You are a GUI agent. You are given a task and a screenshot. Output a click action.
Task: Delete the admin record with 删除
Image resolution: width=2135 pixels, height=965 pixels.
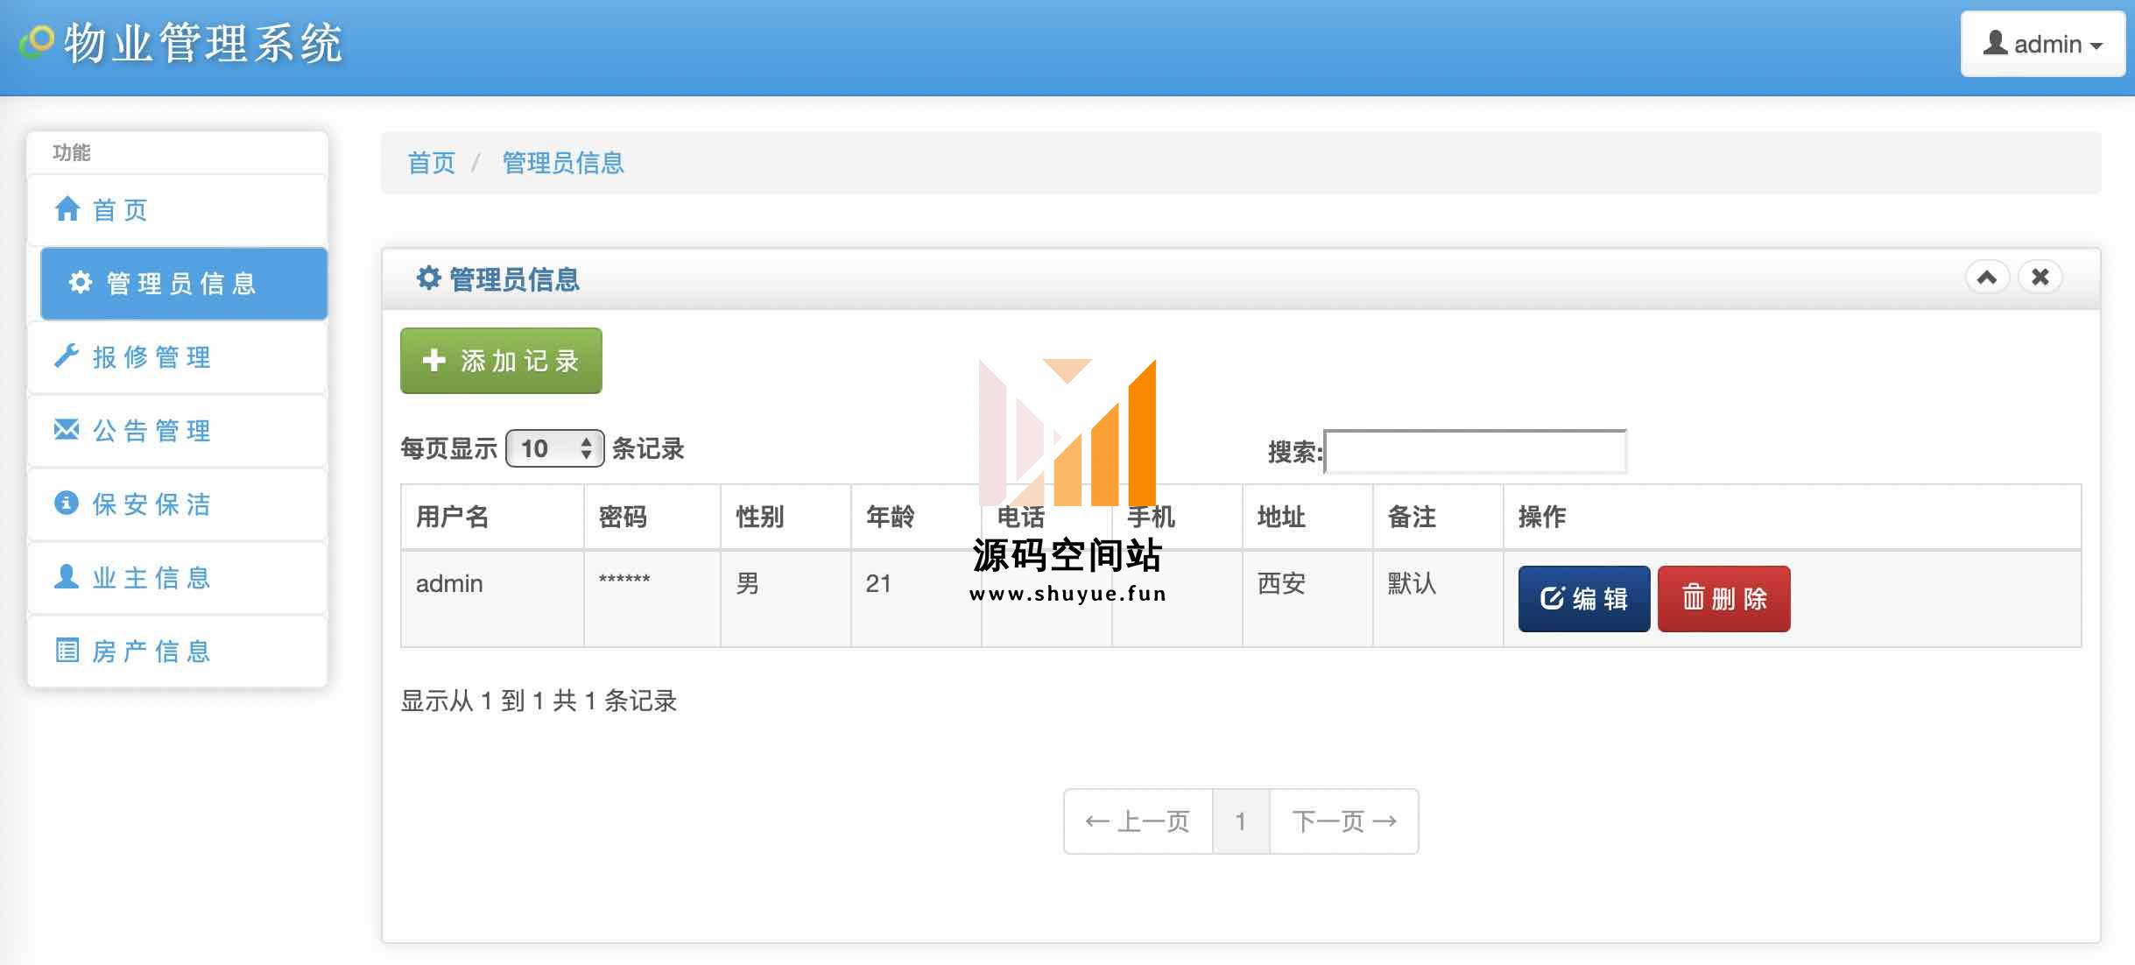[x=1723, y=599]
